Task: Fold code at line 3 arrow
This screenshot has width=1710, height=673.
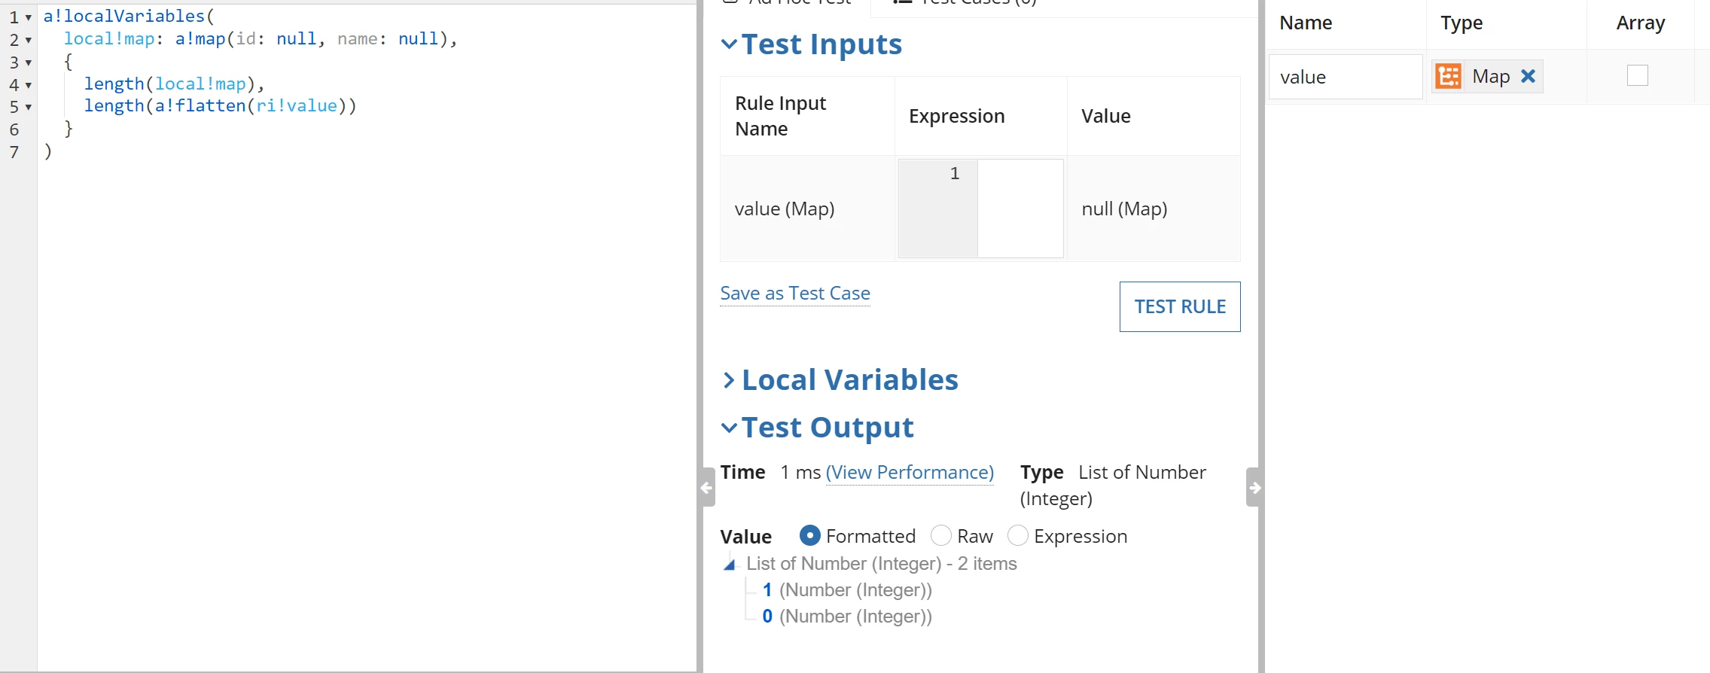Action: click(29, 62)
